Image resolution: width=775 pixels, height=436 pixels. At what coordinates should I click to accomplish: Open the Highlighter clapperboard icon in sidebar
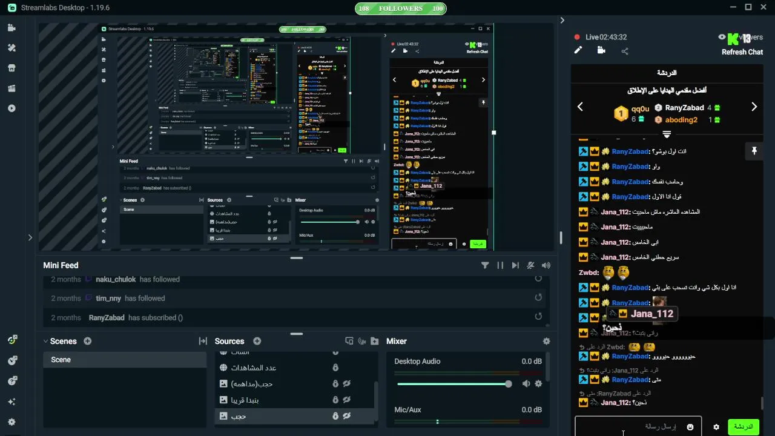coord(12,88)
